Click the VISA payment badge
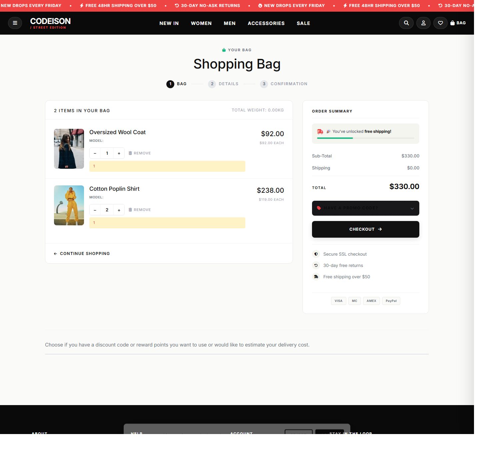The height and width of the screenshot is (466, 480). (339, 301)
